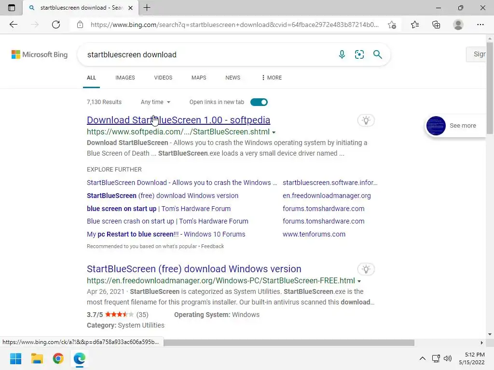The height and width of the screenshot is (370, 494).
Task: Click the startbluescreen.software.infor... domain link
Action: click(x=330, y=183)
